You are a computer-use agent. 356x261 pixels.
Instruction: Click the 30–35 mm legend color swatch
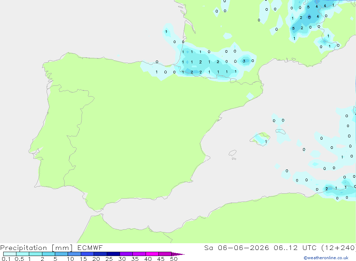tap(126, 254)
